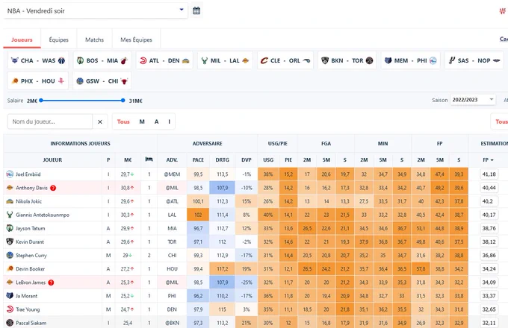The width and height of the screenshot is (508, 328).
Task: Expand the NBA - Vendredi soir dropdown
Action: 96,10
